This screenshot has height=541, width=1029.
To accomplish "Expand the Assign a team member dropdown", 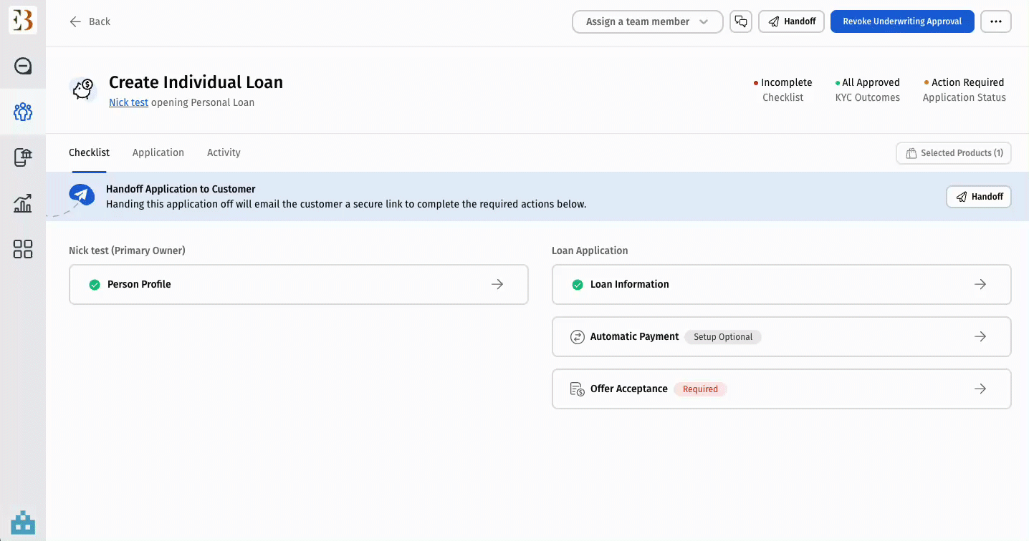I will coord(647,21).
